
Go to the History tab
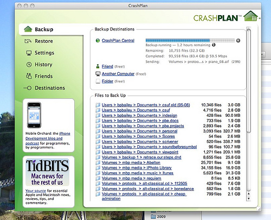point(43,65)
